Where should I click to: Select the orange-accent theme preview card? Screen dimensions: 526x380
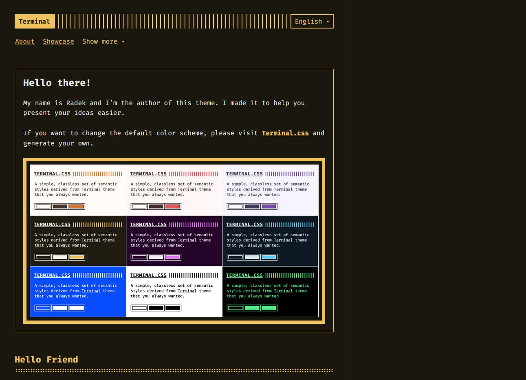78,190
